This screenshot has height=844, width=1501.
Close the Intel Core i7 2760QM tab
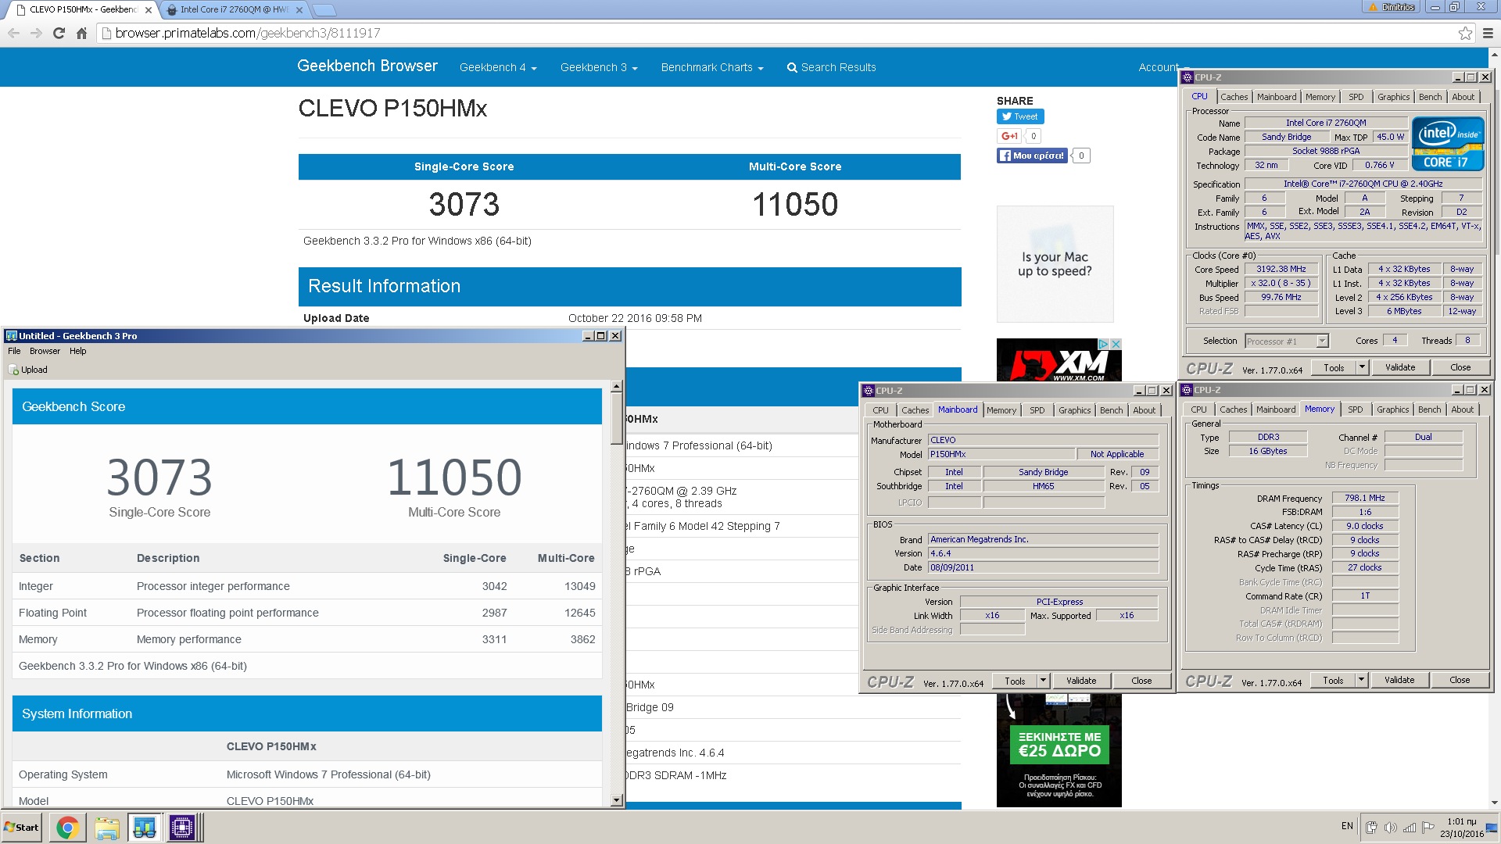pos(299,10)
